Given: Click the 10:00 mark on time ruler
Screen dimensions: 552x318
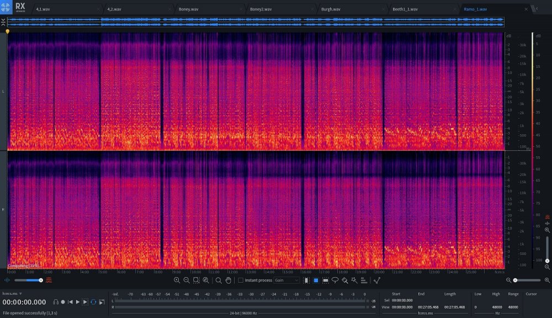Looking at the screenshot, I should [195, 272].
